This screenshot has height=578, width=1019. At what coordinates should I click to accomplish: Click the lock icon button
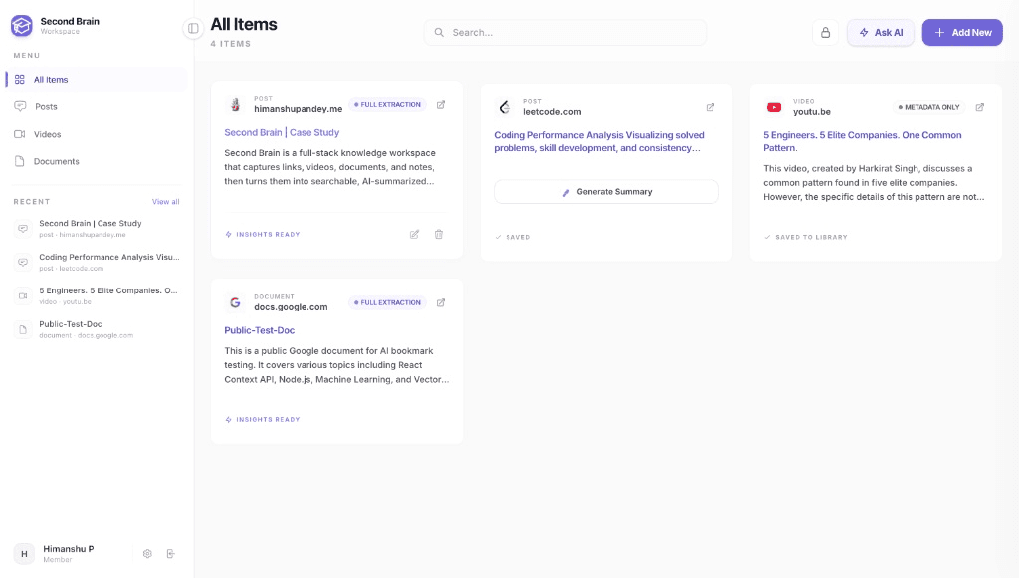[825, 33]
